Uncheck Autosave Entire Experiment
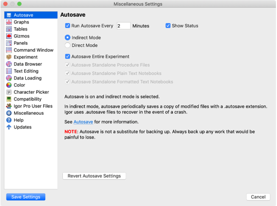This screenshot has height=206, width=277. coord(67,56)
